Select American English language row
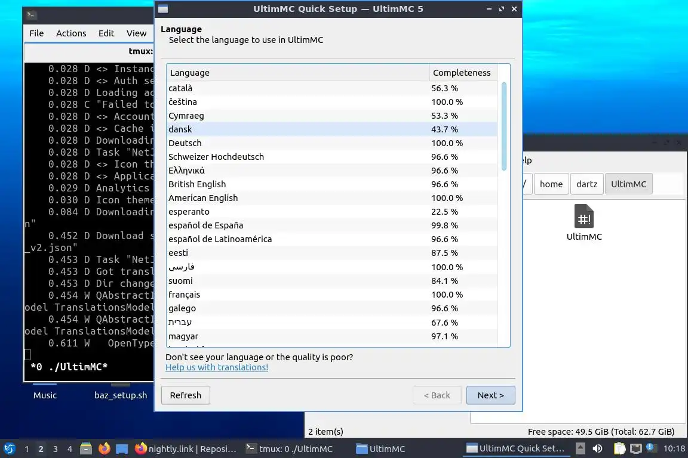Screen dimensions: 688x458 tap(331, 197)
